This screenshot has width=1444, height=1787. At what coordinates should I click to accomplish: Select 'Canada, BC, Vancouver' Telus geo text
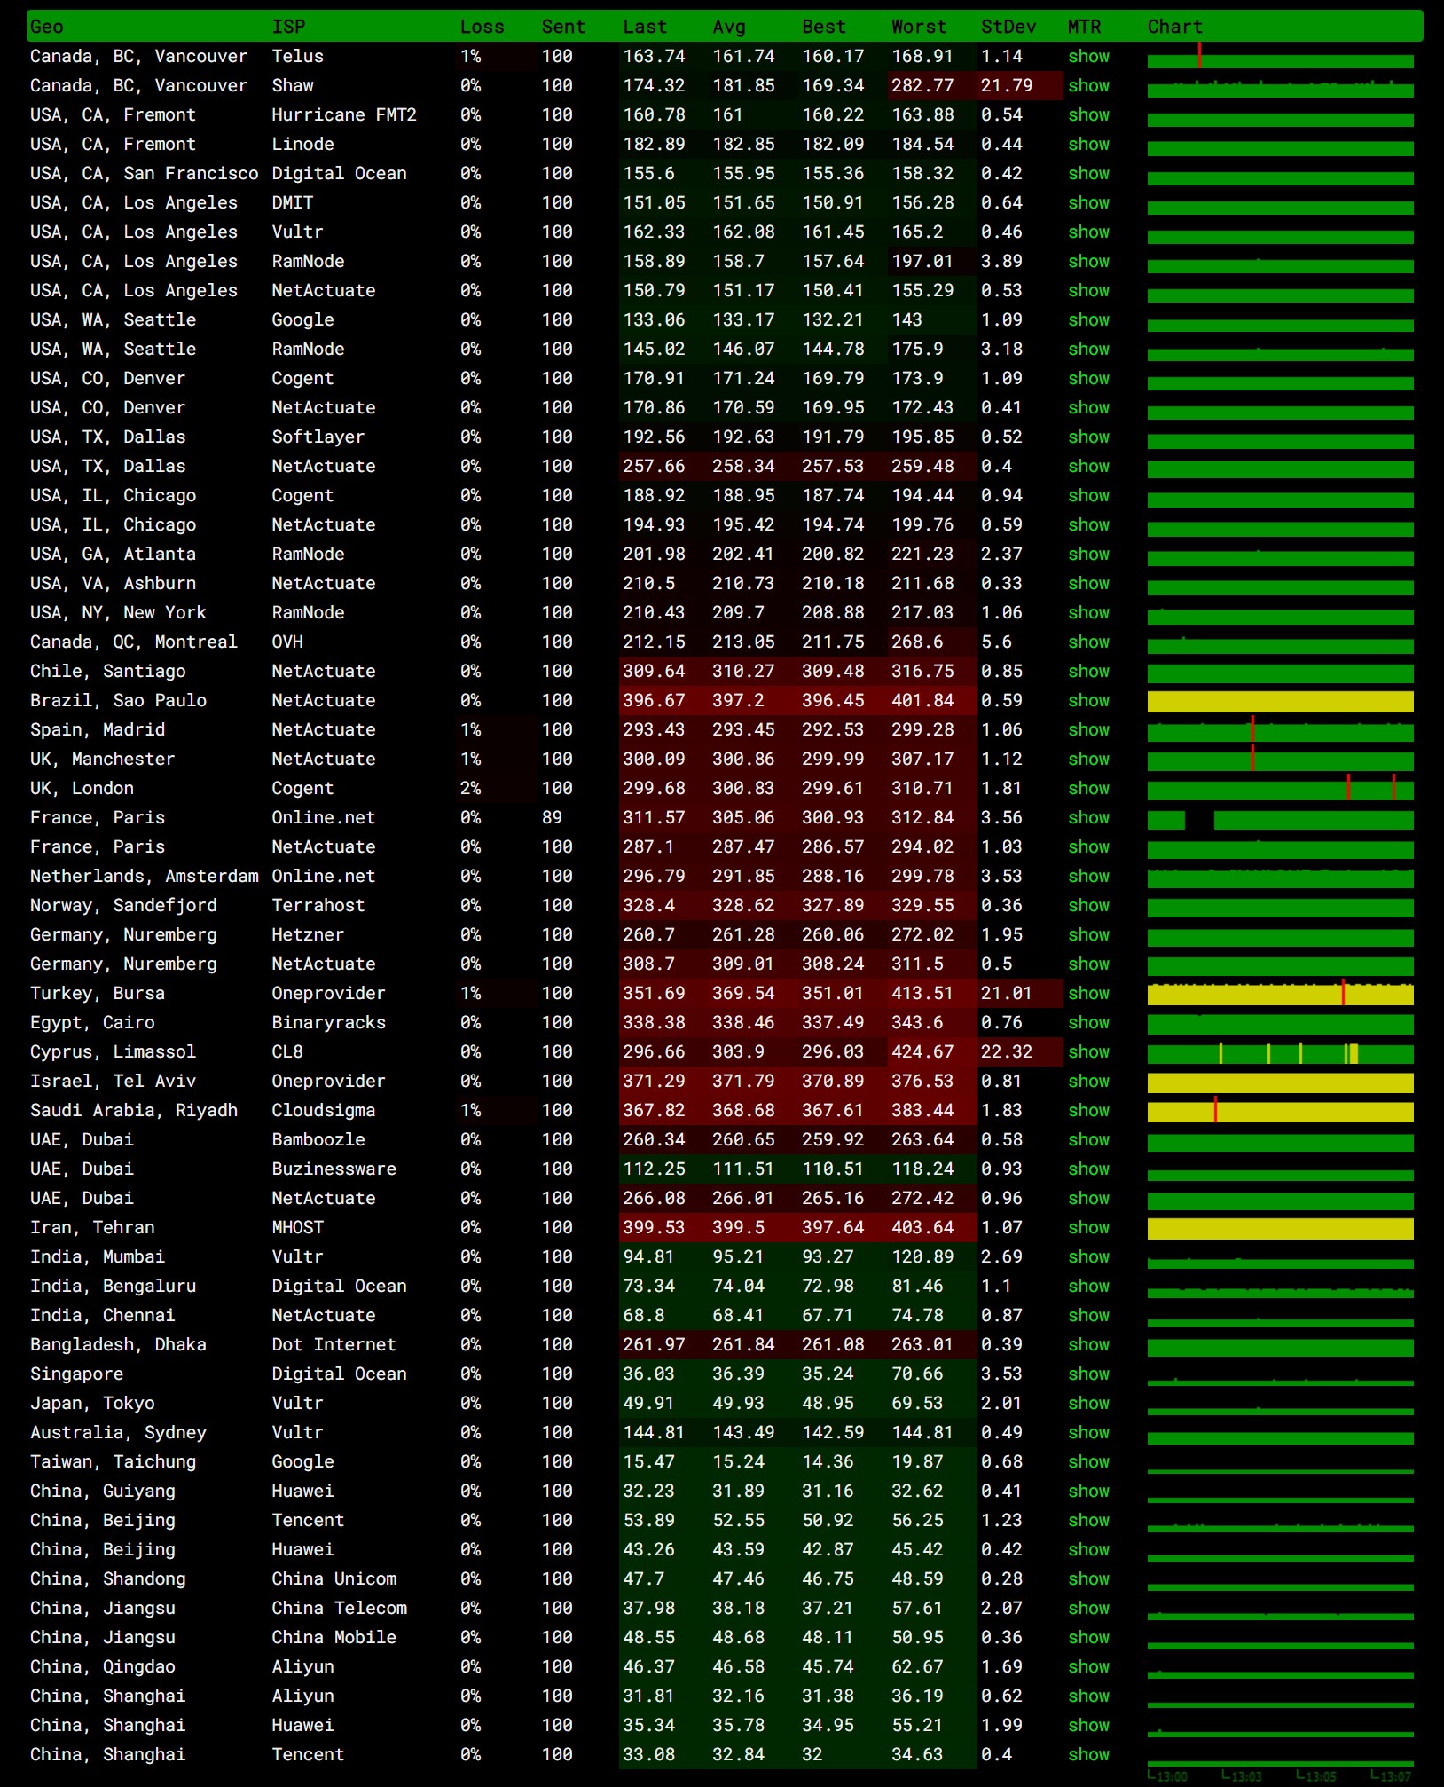click(x=138, y=56)
